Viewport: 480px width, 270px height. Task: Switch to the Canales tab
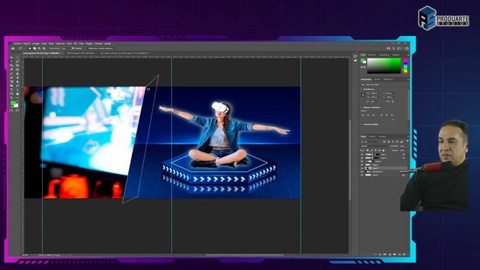coord(372,136)
